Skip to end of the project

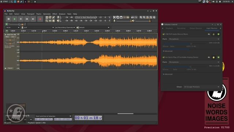point(33,19)
